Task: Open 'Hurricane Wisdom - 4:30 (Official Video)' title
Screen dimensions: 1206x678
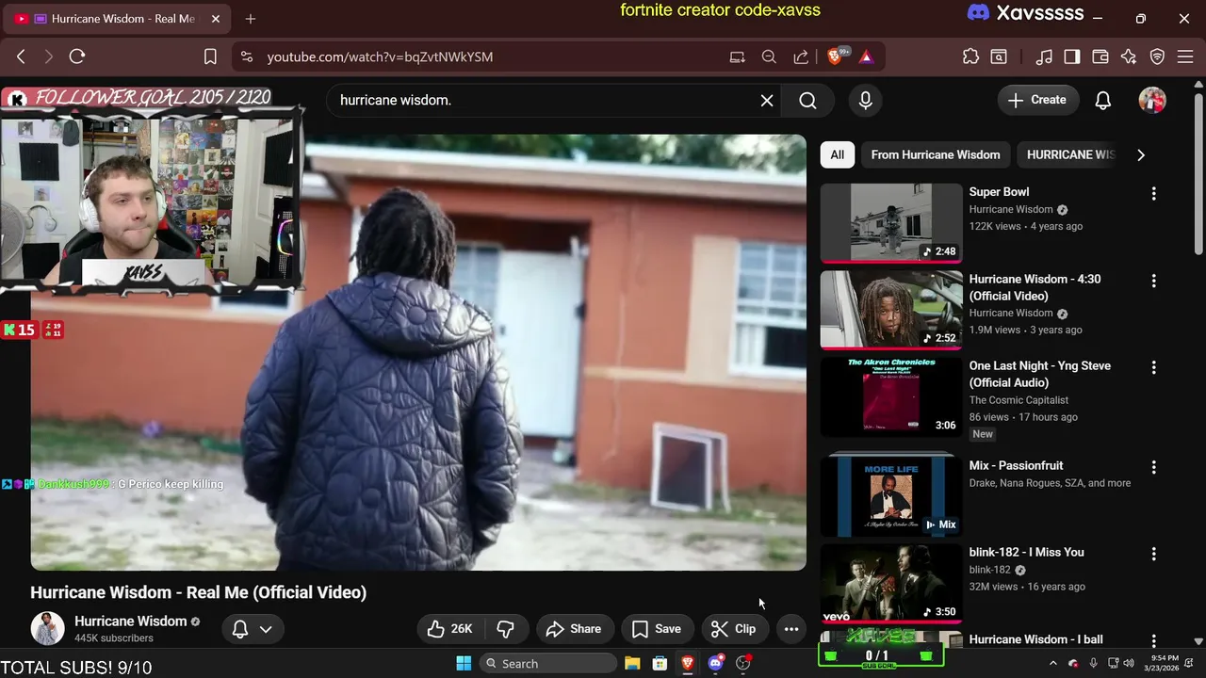Action: point(1035,287)
